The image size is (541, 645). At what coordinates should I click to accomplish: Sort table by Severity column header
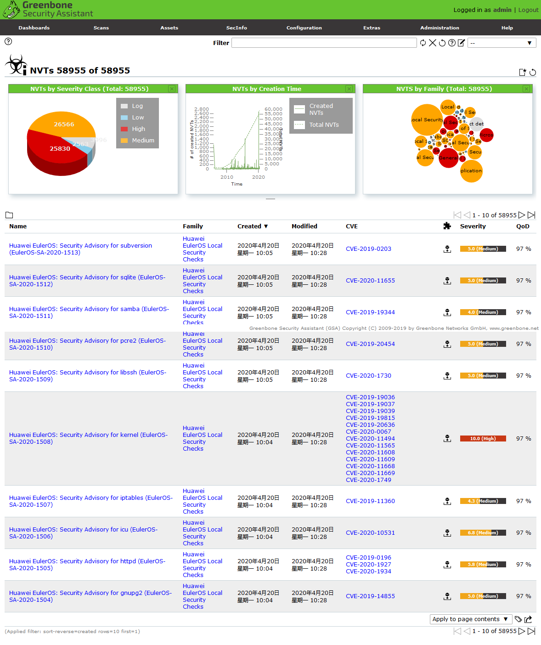pos(473,226)
